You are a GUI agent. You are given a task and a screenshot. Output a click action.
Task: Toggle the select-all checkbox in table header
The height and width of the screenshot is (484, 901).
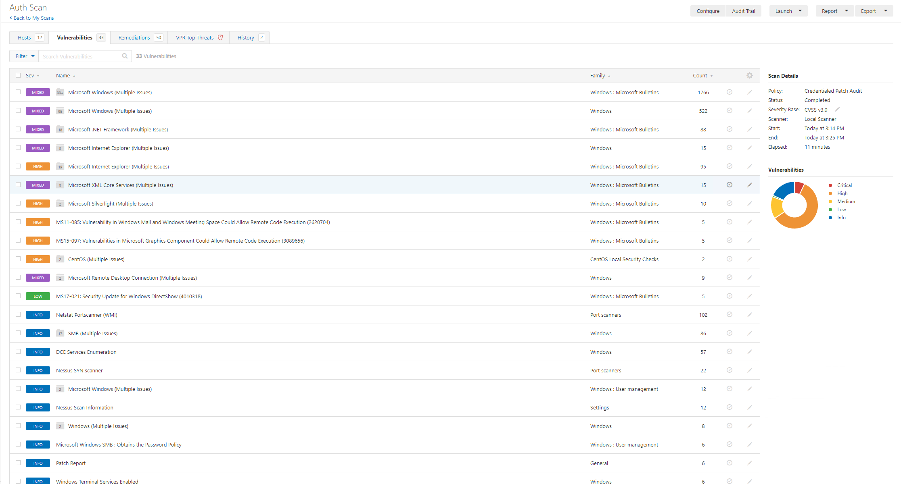click(18, 75)
